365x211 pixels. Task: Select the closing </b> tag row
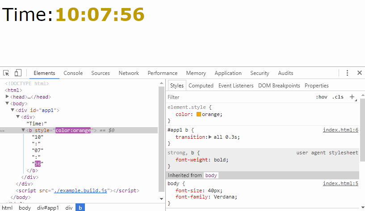(x=32, y=170)
